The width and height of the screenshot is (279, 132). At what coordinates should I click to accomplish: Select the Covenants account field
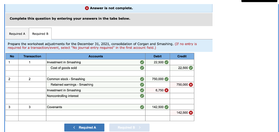pyautogui.click(x=96, y=107)
